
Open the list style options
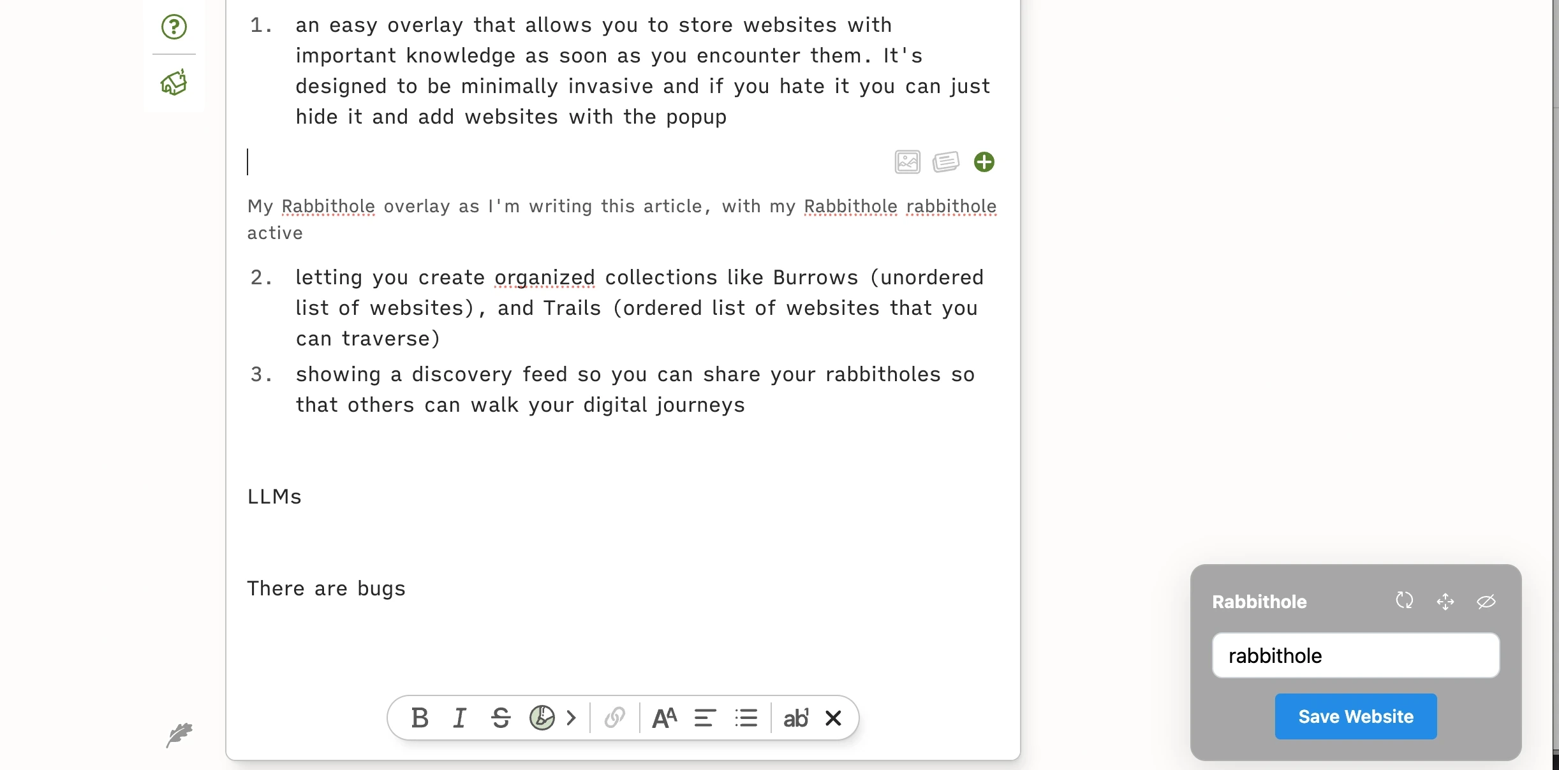pos(746,718)
